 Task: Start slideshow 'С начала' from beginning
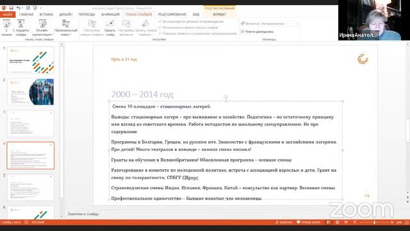[6, 28]
